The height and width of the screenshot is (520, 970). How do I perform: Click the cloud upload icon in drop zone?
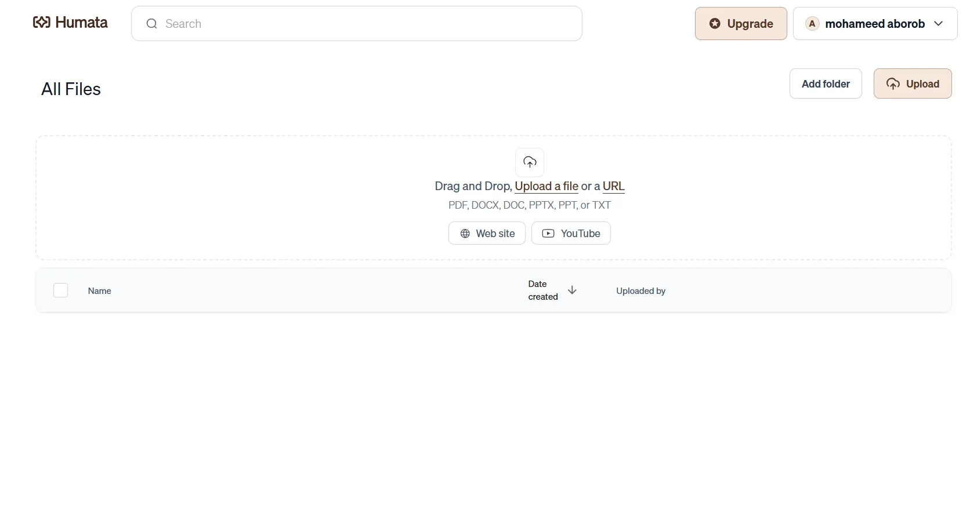point(530,162)
